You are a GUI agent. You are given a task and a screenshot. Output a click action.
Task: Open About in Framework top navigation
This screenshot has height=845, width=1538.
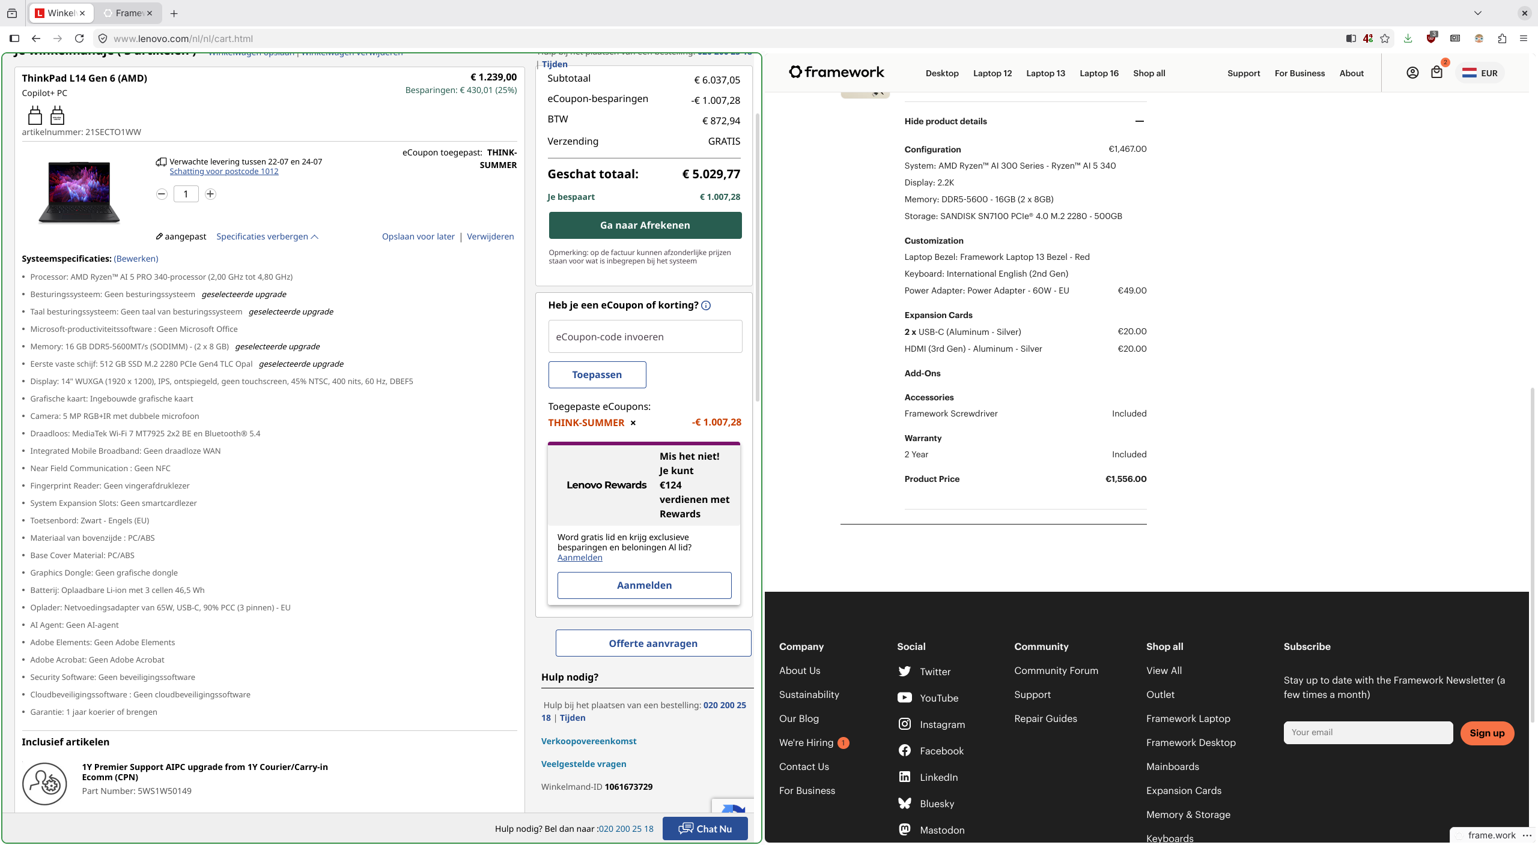1352,73
